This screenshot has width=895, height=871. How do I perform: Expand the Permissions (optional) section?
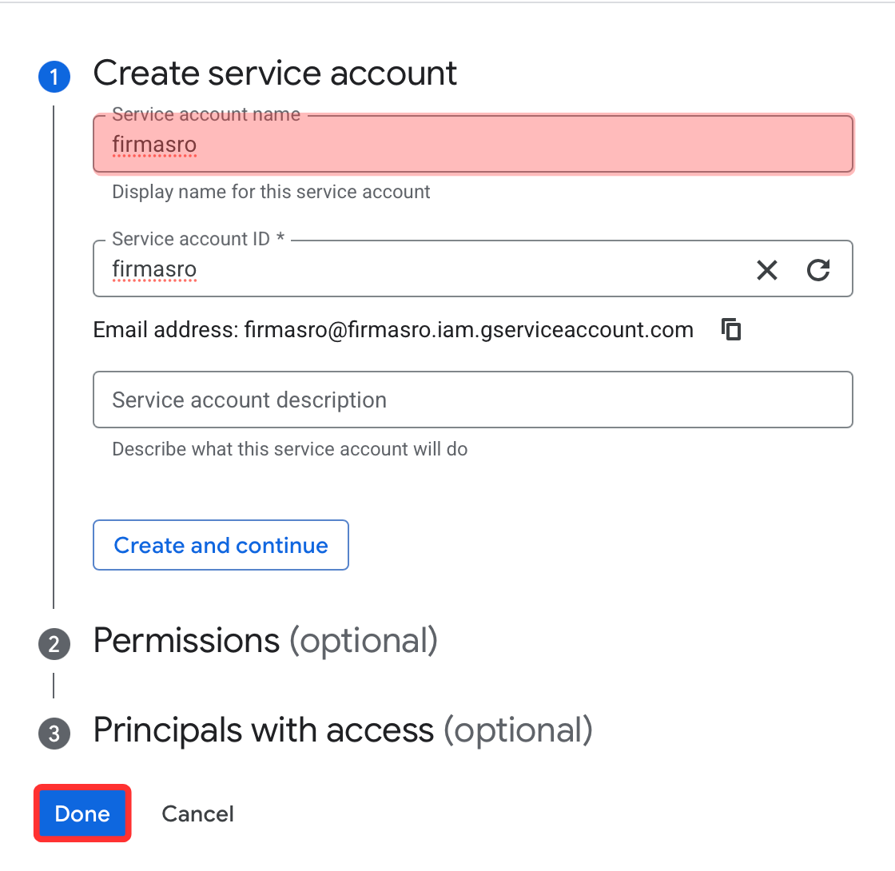point(265,641)
